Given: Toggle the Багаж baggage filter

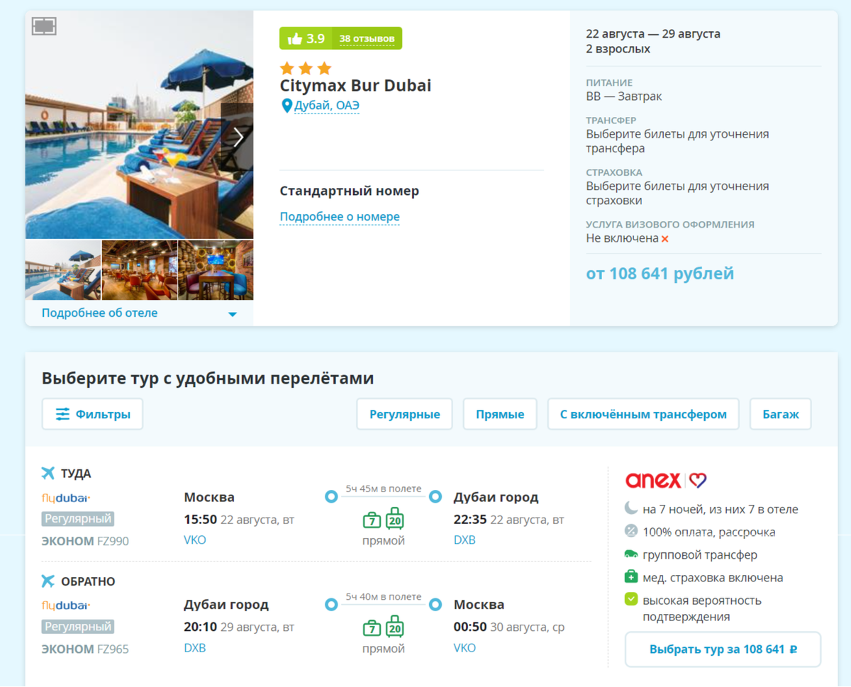Looking at the screenshot, I should click(x=781, y=414).
